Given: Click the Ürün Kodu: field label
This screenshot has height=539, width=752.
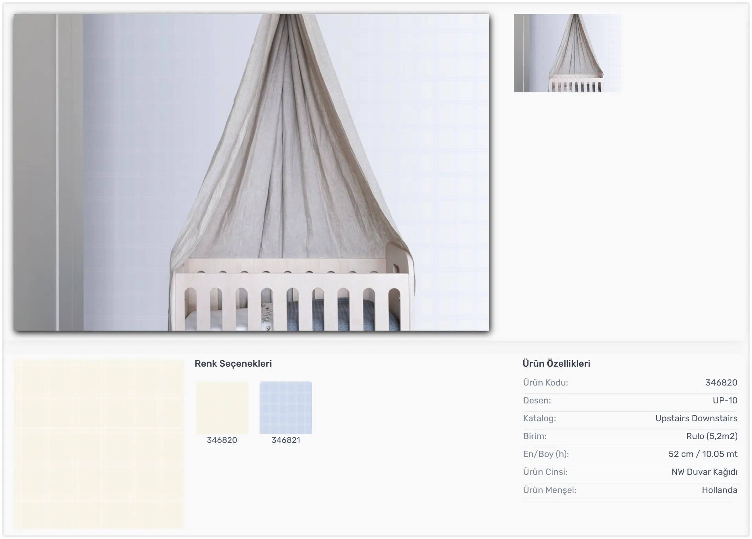Looking at the screenshot, I should (x=545, y=382).
